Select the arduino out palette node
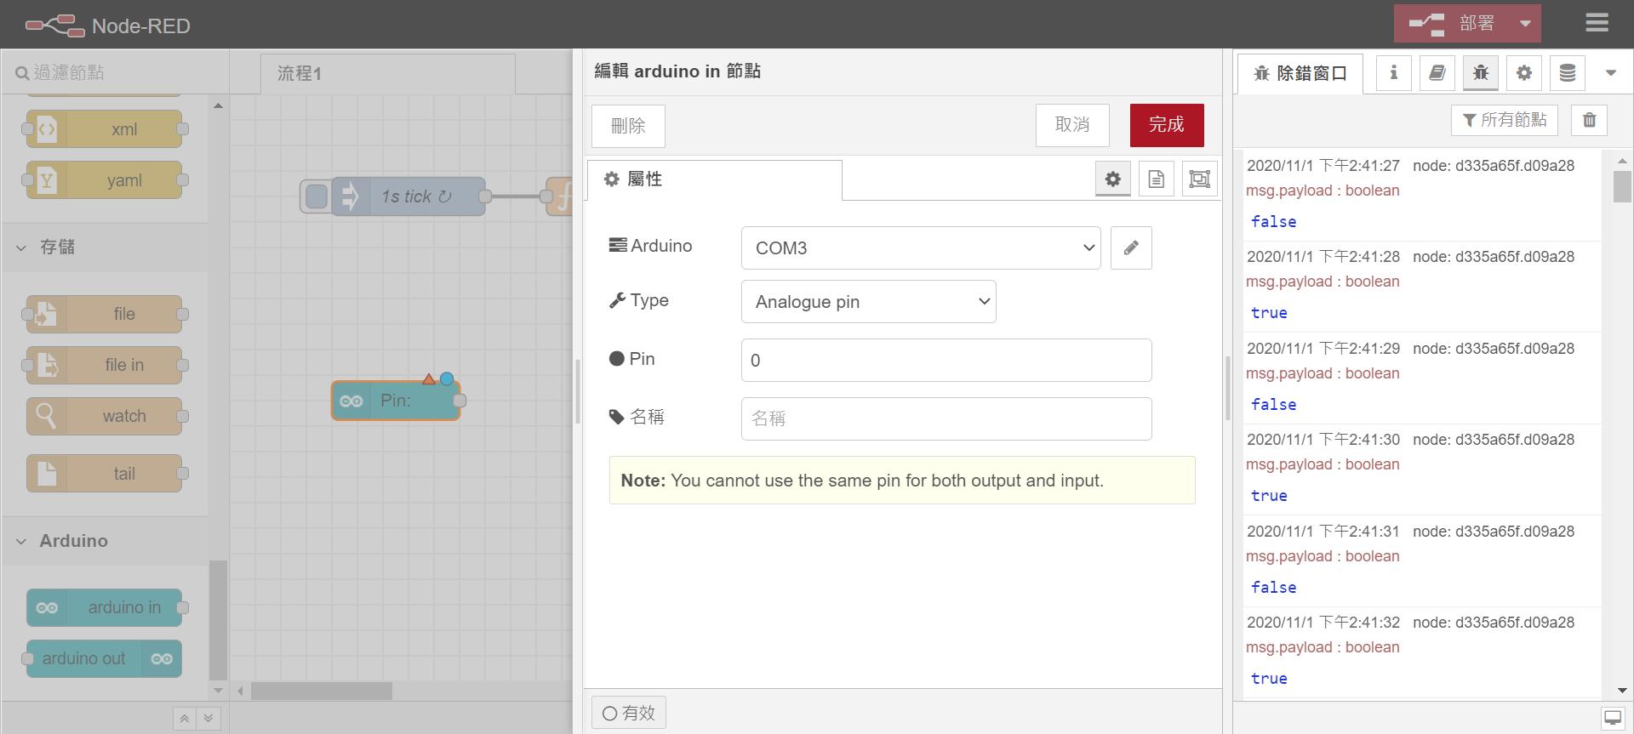1634x734 pixels. [104, 658]
